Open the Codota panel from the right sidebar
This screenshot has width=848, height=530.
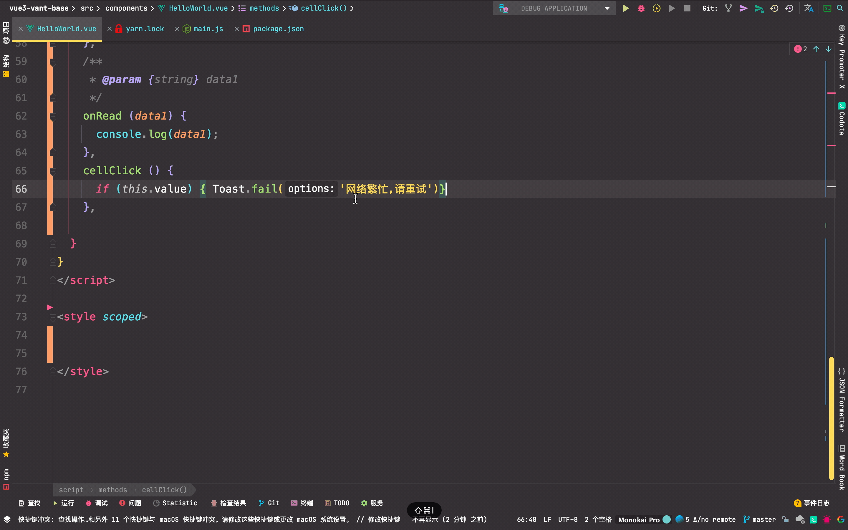pos(842,116)
